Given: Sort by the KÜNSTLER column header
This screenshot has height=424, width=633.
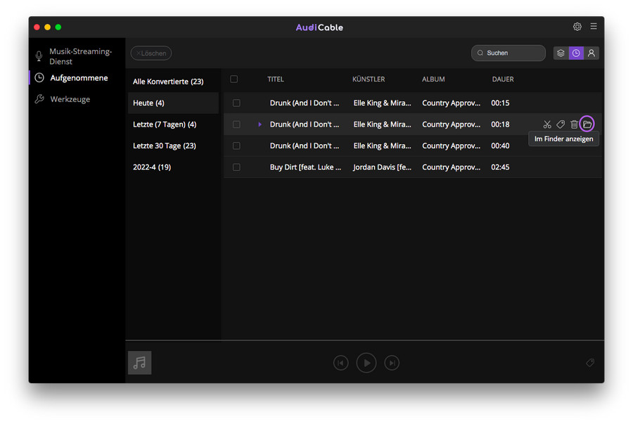Looking at the screenshot, I should tap(369, 79).
